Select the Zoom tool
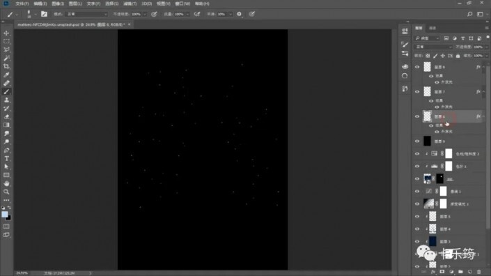Image resolution: width=491 pixels, height=276 pixels. pos(6,192)
